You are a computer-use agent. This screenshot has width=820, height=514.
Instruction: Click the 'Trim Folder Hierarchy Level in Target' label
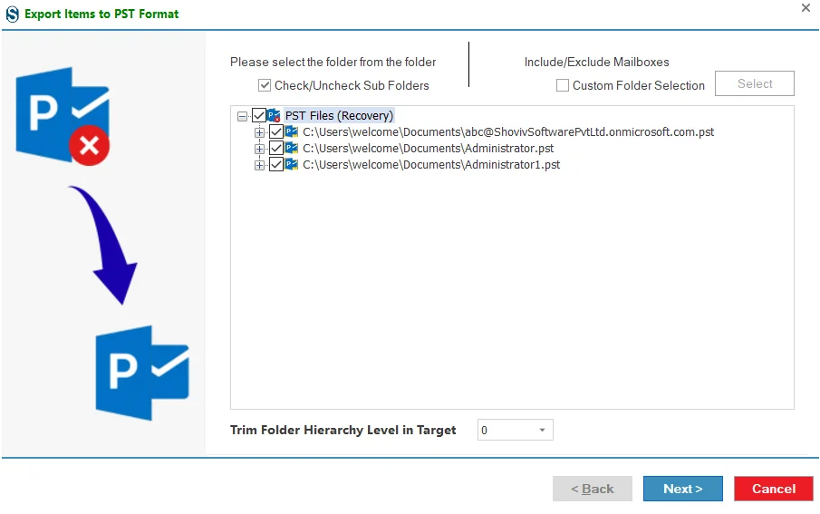343,431
